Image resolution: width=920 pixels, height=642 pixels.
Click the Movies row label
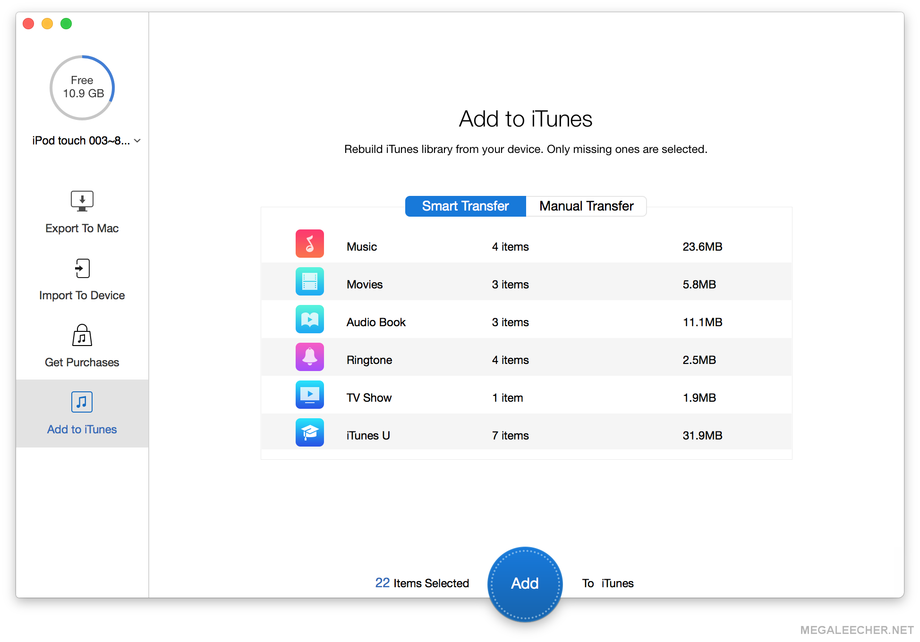365,285
